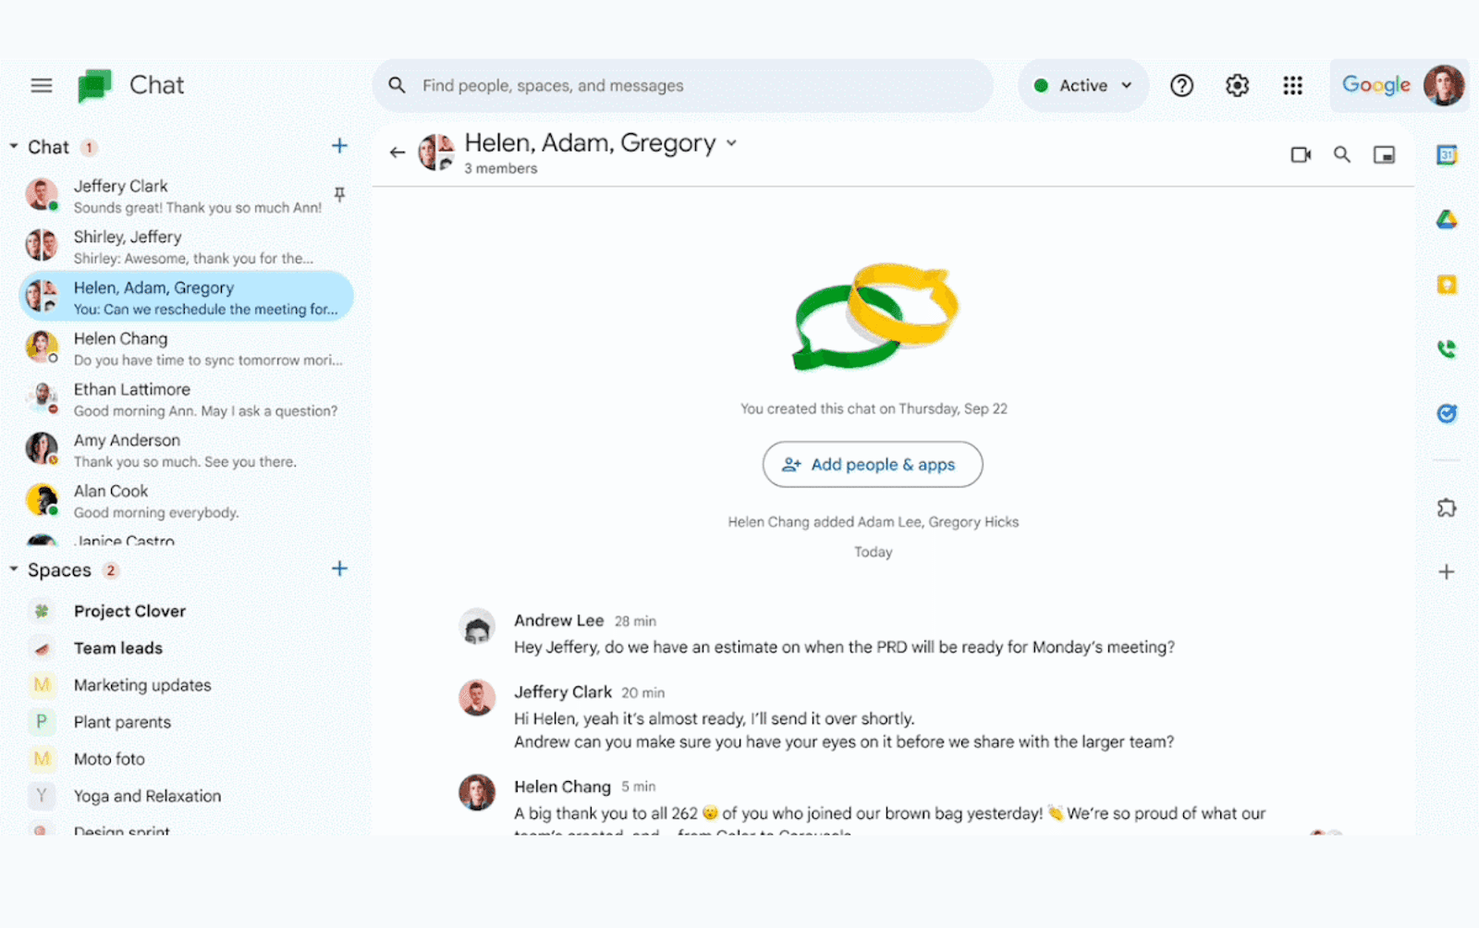Click the Google logo text in the header
This screenshot has width=1479, height=928.
pos(1376,85)
